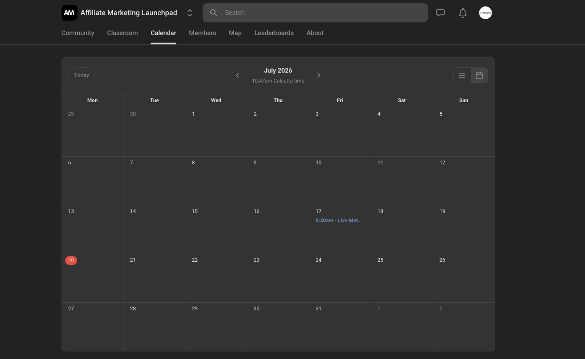Select today's date 20
The width and height of the screenshot is (585, 359).
point(71,261)
